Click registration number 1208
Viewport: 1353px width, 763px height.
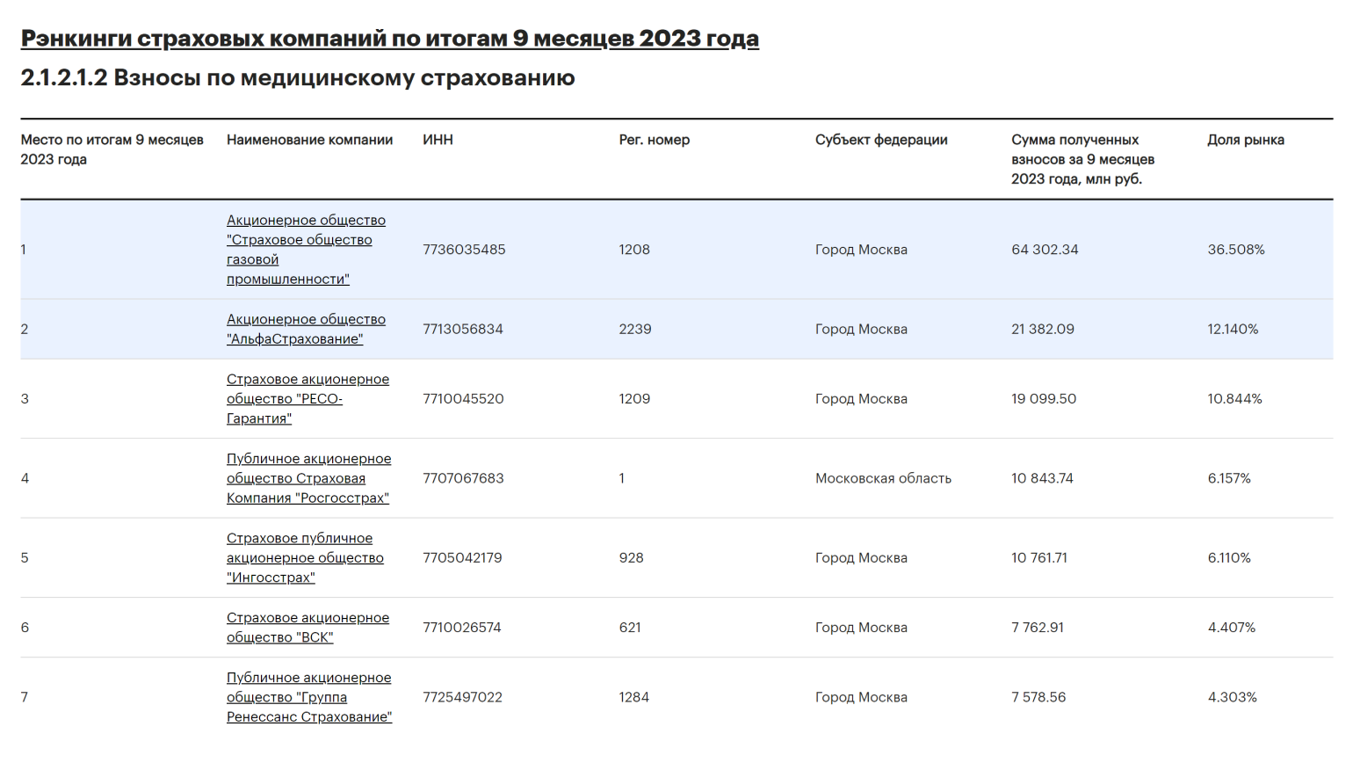[634, 250]
